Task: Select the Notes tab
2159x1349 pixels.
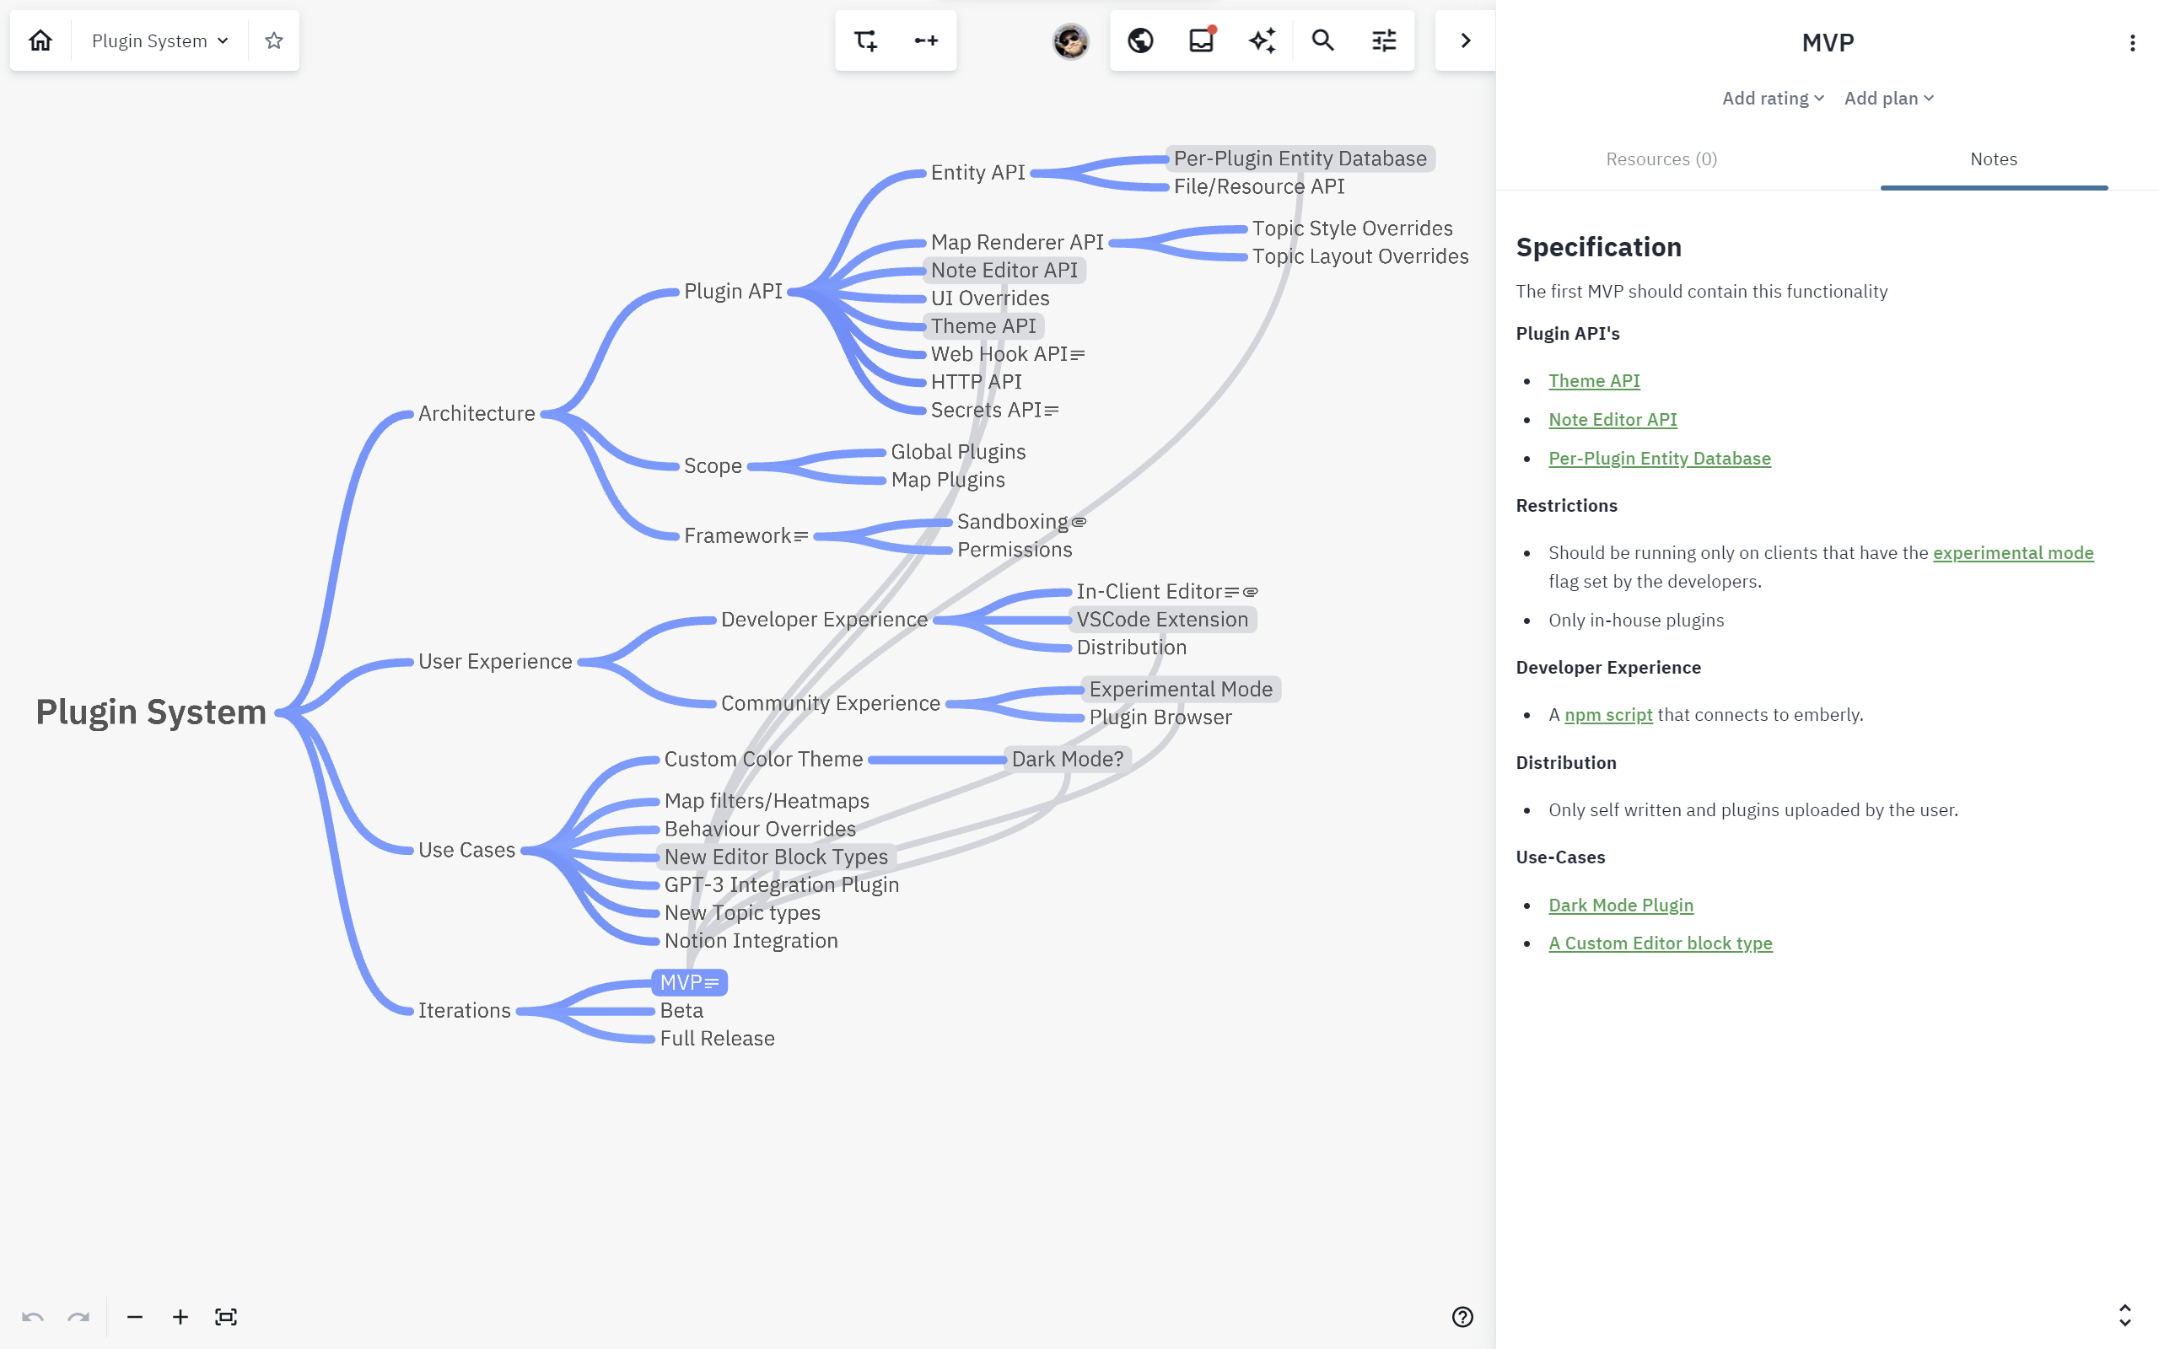Action: [x=1993, y=159]
